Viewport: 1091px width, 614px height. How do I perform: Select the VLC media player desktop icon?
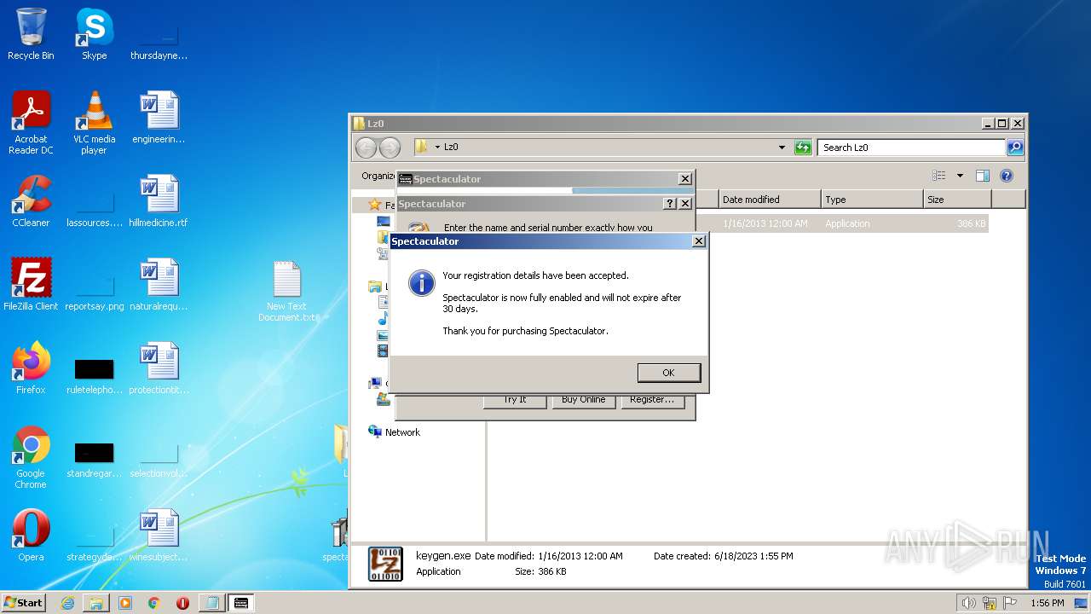click(x=94, y=123)
